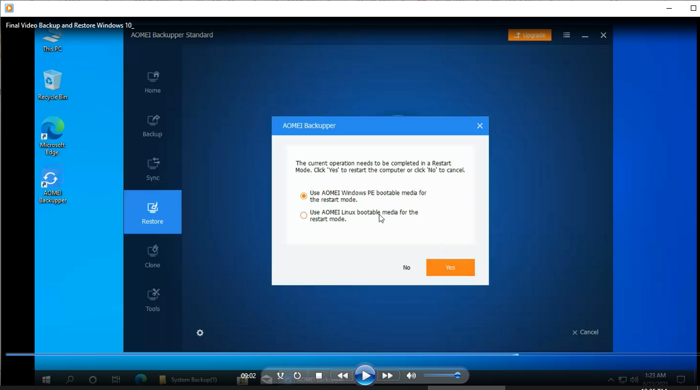
Task: Mute the media player volume
Action: click(x=412, y=375)
